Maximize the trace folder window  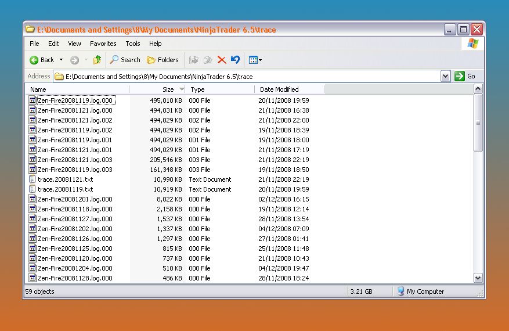[463, 30]
